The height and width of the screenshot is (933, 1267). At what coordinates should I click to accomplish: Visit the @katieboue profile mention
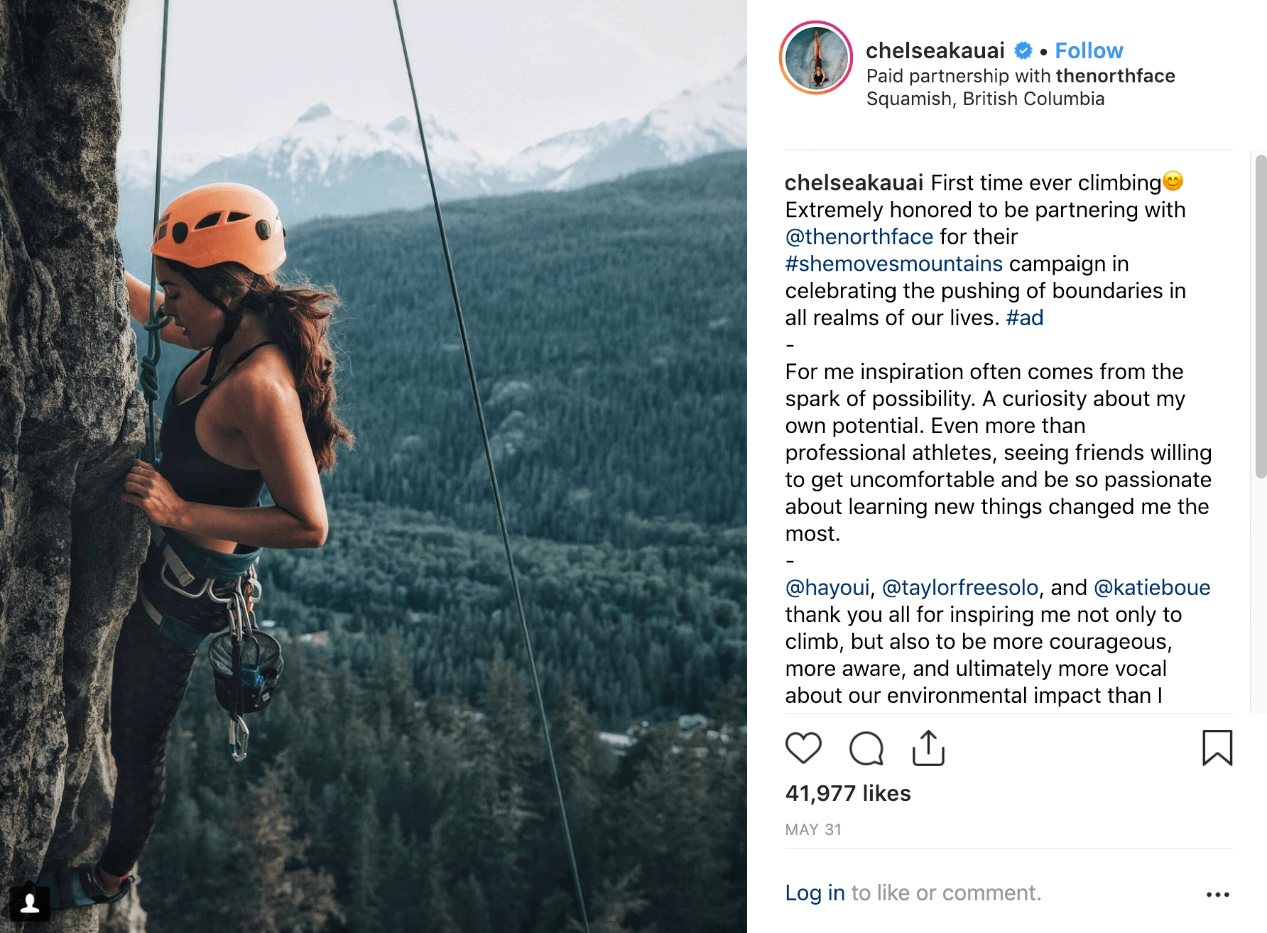(1151, 587)
